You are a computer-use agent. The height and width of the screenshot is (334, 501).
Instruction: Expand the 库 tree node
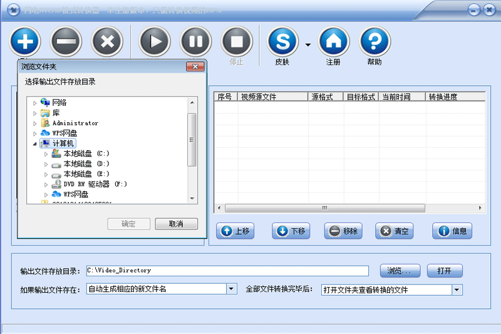click(35, 113)
